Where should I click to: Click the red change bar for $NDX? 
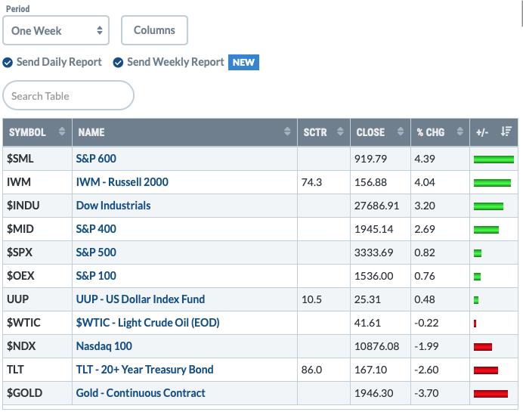[483, 347]
